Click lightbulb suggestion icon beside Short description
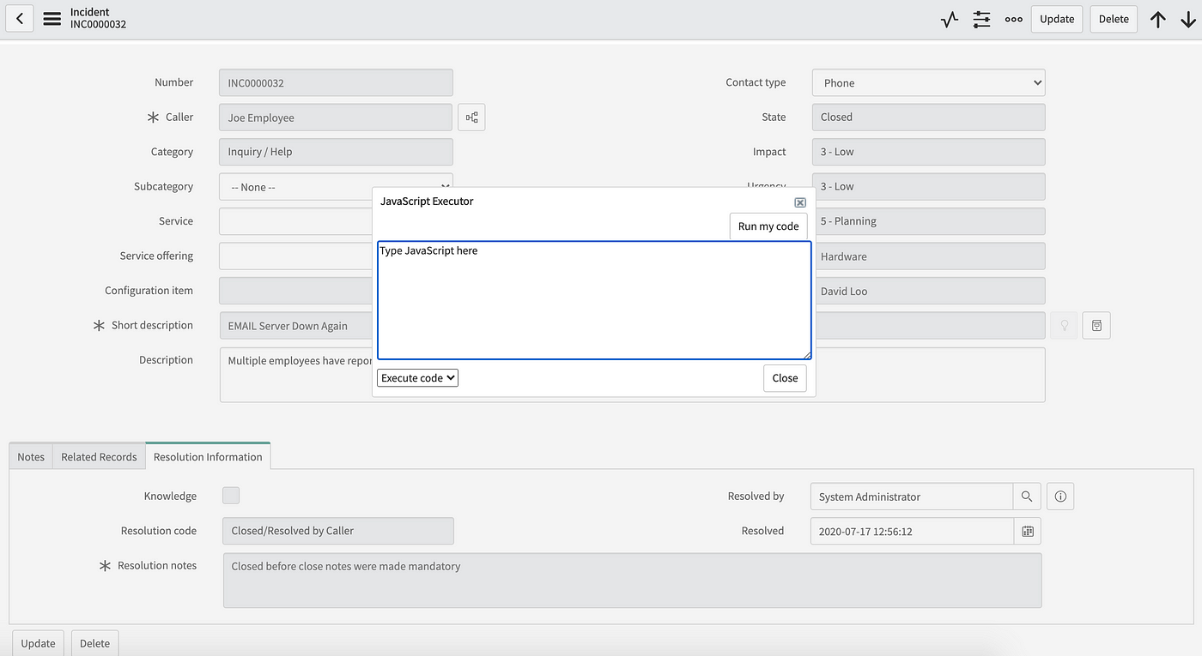 pyautogui.click(x=1064, y=326)
